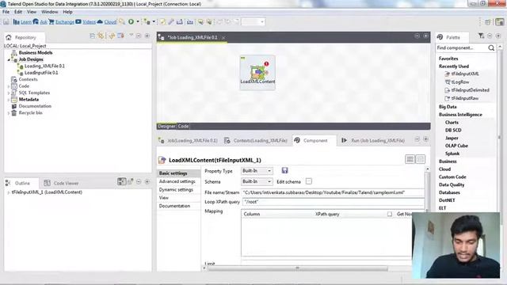The height and width of the screenshot is (285, 507).
Task: Select the Business Models tree item
Action: [x=35, y=53]
